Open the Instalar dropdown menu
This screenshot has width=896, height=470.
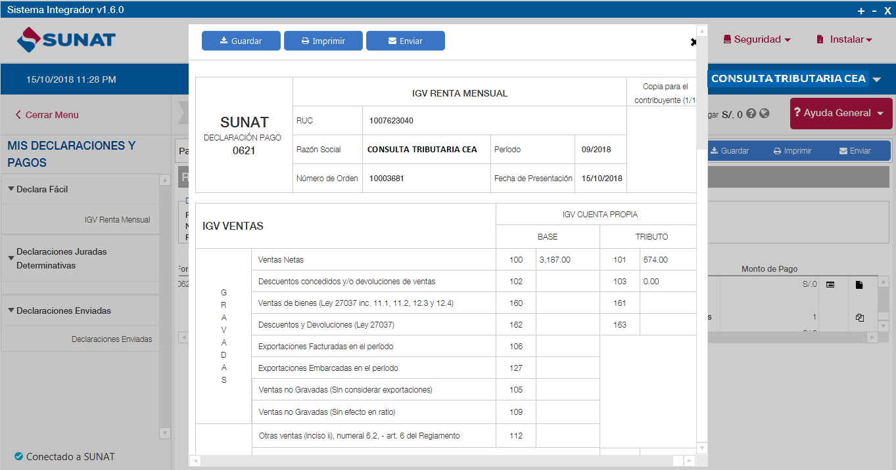click(844, 39)
